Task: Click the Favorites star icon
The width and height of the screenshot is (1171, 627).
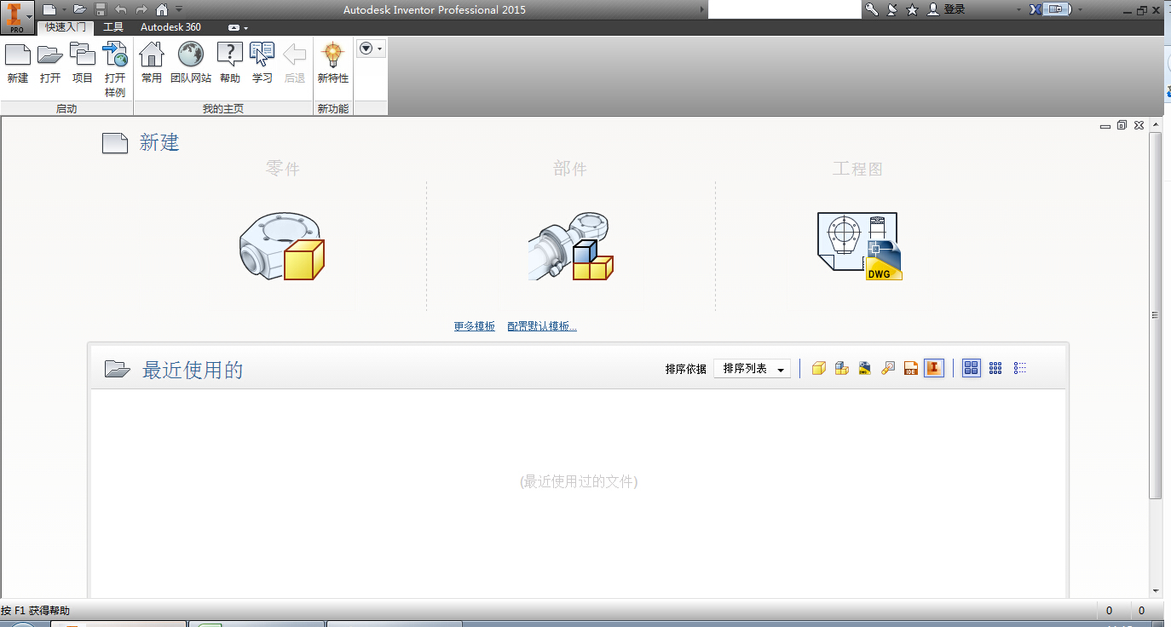Action: point(913,9)
